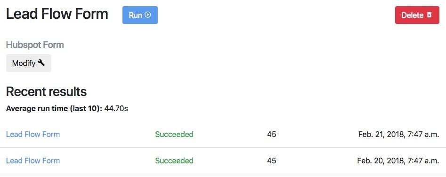Click the wrench icon next to Modify
446x177 pixels.
tap(41, 63)
